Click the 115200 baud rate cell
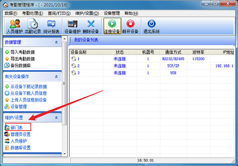 [x=198, y=59]
